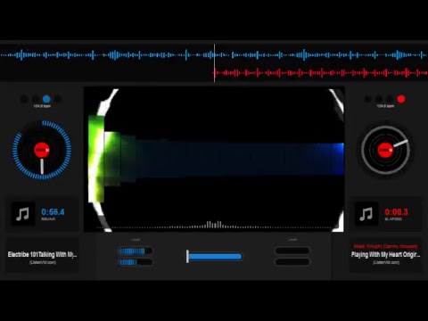428x321 pixels.
Task: Click the REMAIN label under left timer
Action: pos(48,219)
